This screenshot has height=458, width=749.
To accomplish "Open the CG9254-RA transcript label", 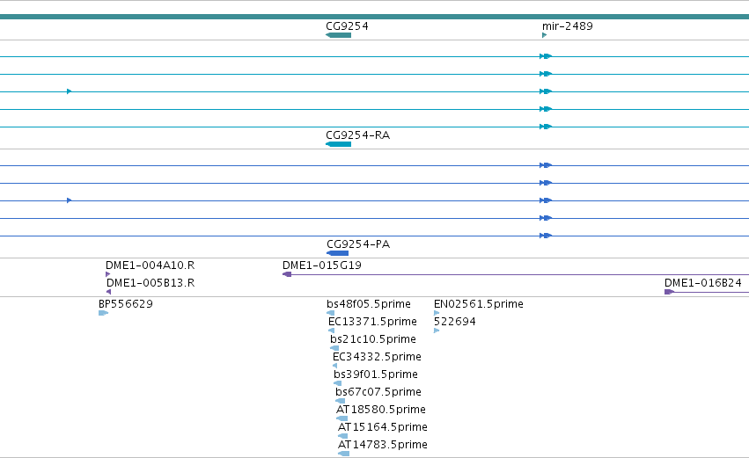I will pyautogui.click(x=358, y=135).
